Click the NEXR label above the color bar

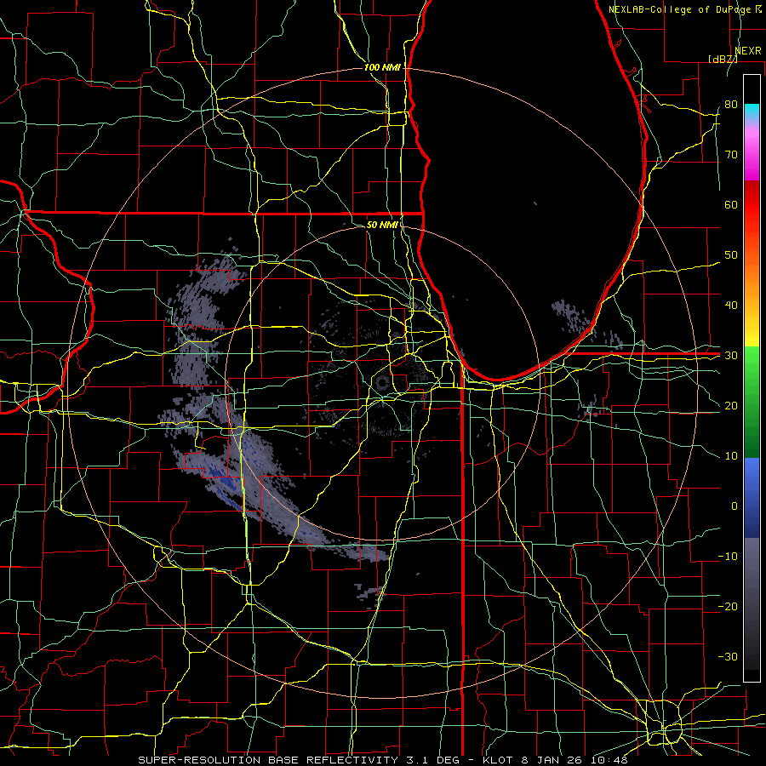coord(747,51)
